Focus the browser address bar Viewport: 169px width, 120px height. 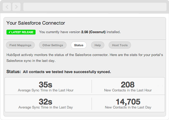click(94, 7)
